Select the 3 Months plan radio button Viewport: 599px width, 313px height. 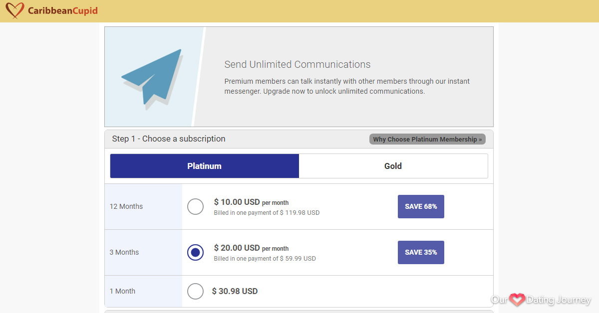tap(195, 252)
